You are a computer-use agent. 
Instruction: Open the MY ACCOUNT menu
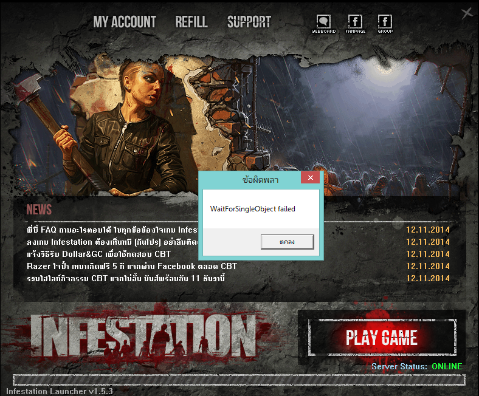pos(125,22)
